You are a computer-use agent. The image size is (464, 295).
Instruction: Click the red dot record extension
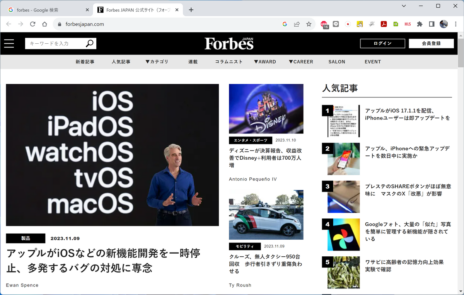point(348,24)
